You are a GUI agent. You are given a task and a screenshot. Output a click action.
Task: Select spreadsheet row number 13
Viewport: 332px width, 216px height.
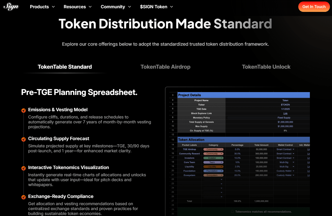click(173, 140)
